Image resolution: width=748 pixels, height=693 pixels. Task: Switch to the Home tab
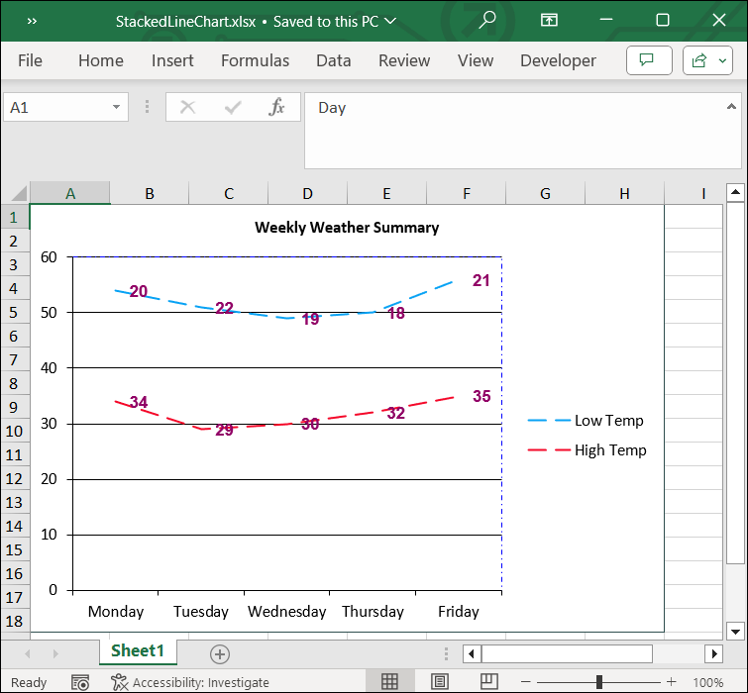tap(101, 60)
